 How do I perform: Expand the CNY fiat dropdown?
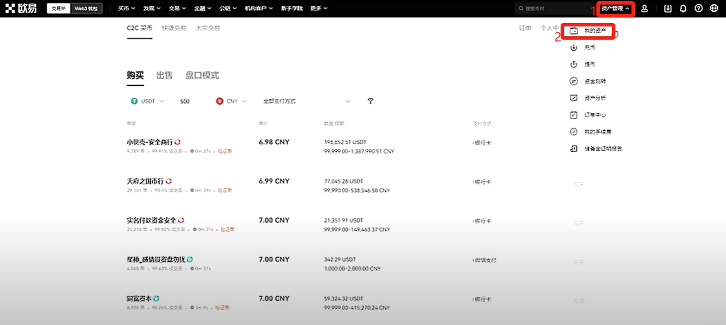coord(231,101)
